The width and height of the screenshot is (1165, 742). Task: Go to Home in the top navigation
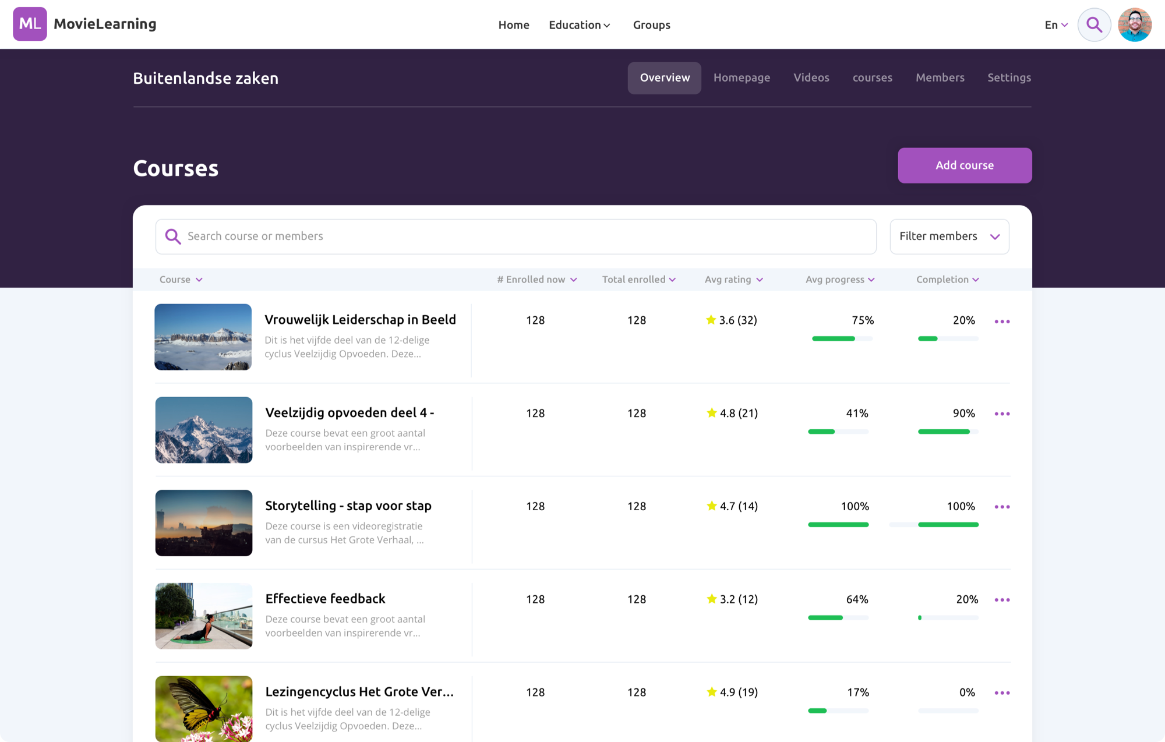pos(514,25)
